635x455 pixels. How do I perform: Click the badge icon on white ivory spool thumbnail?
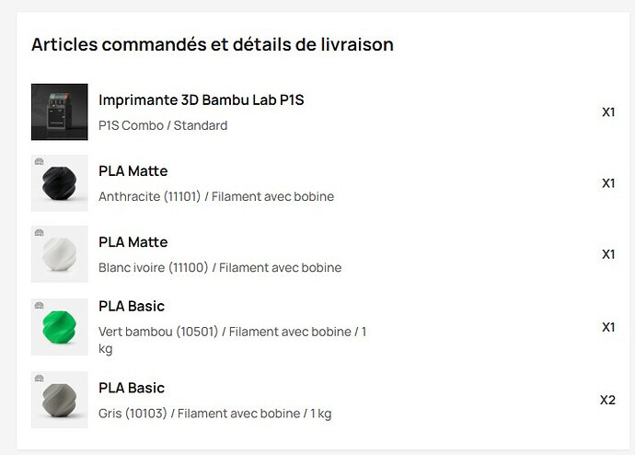39,233
